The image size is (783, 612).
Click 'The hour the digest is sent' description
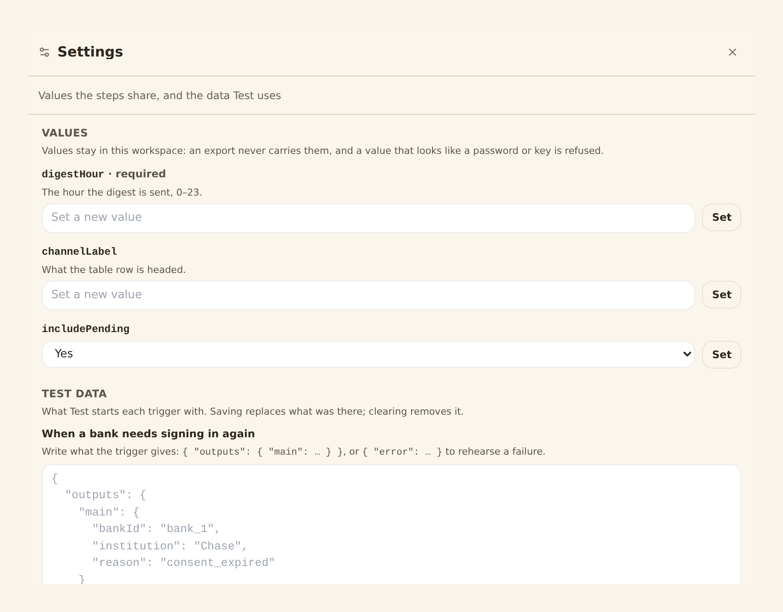pos(122,192)
